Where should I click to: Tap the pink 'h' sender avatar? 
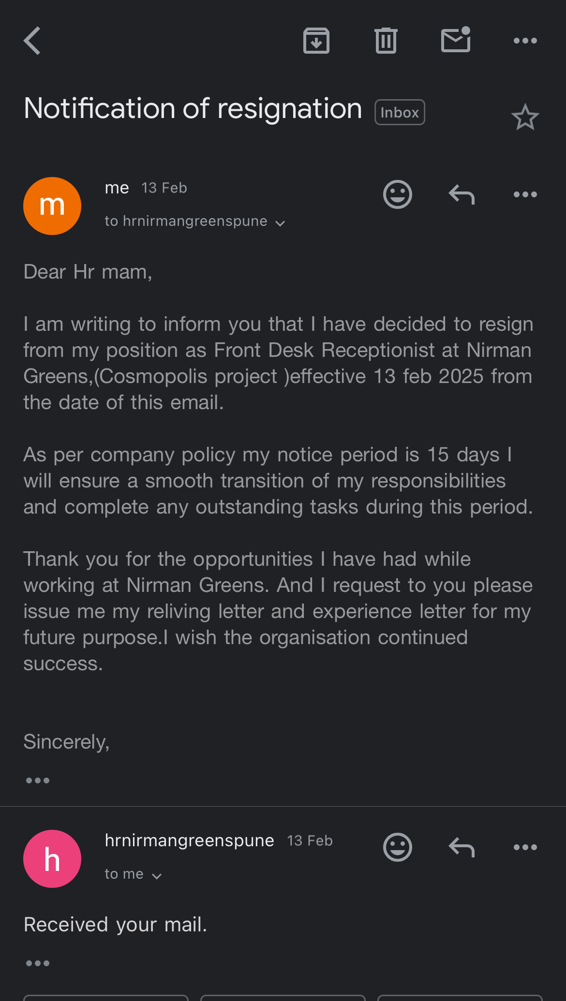pos(52,859)
